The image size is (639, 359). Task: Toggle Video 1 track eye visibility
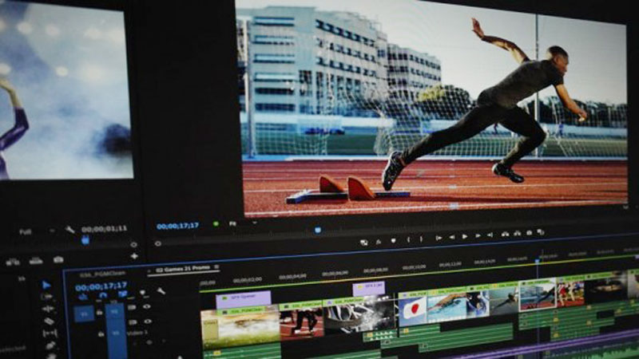(x=147, y=322)
